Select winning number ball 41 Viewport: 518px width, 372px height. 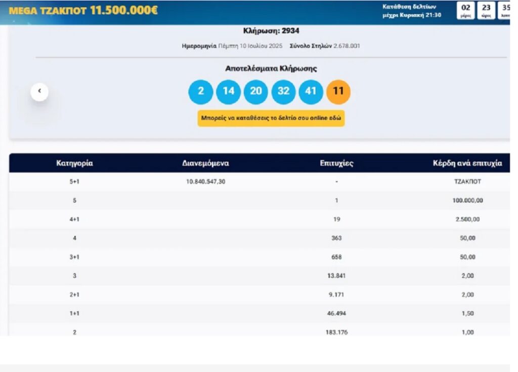click(311, 92)
